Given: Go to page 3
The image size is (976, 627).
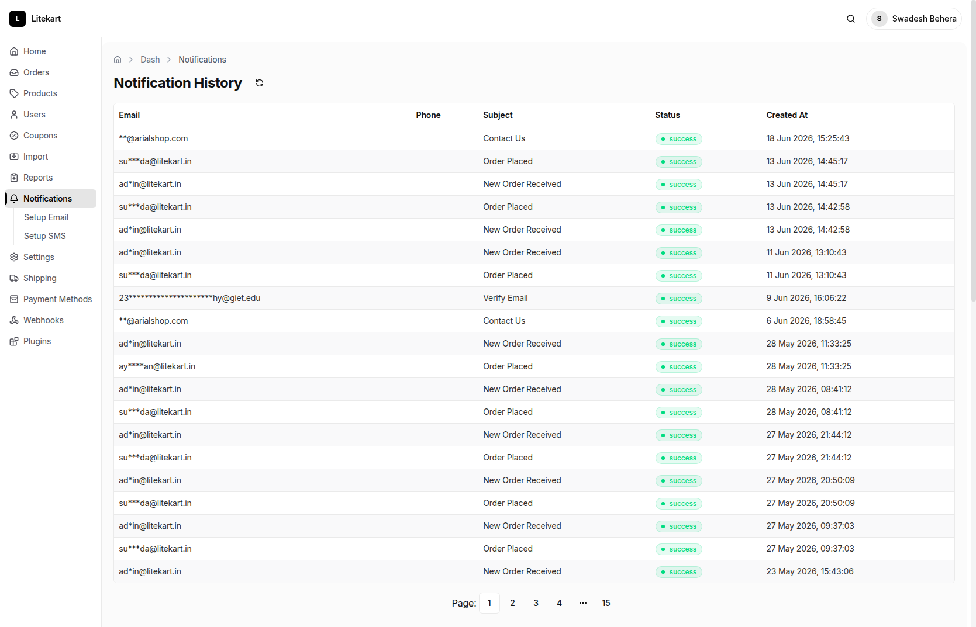Looking at the screenshot, I should tap(536, 603).
